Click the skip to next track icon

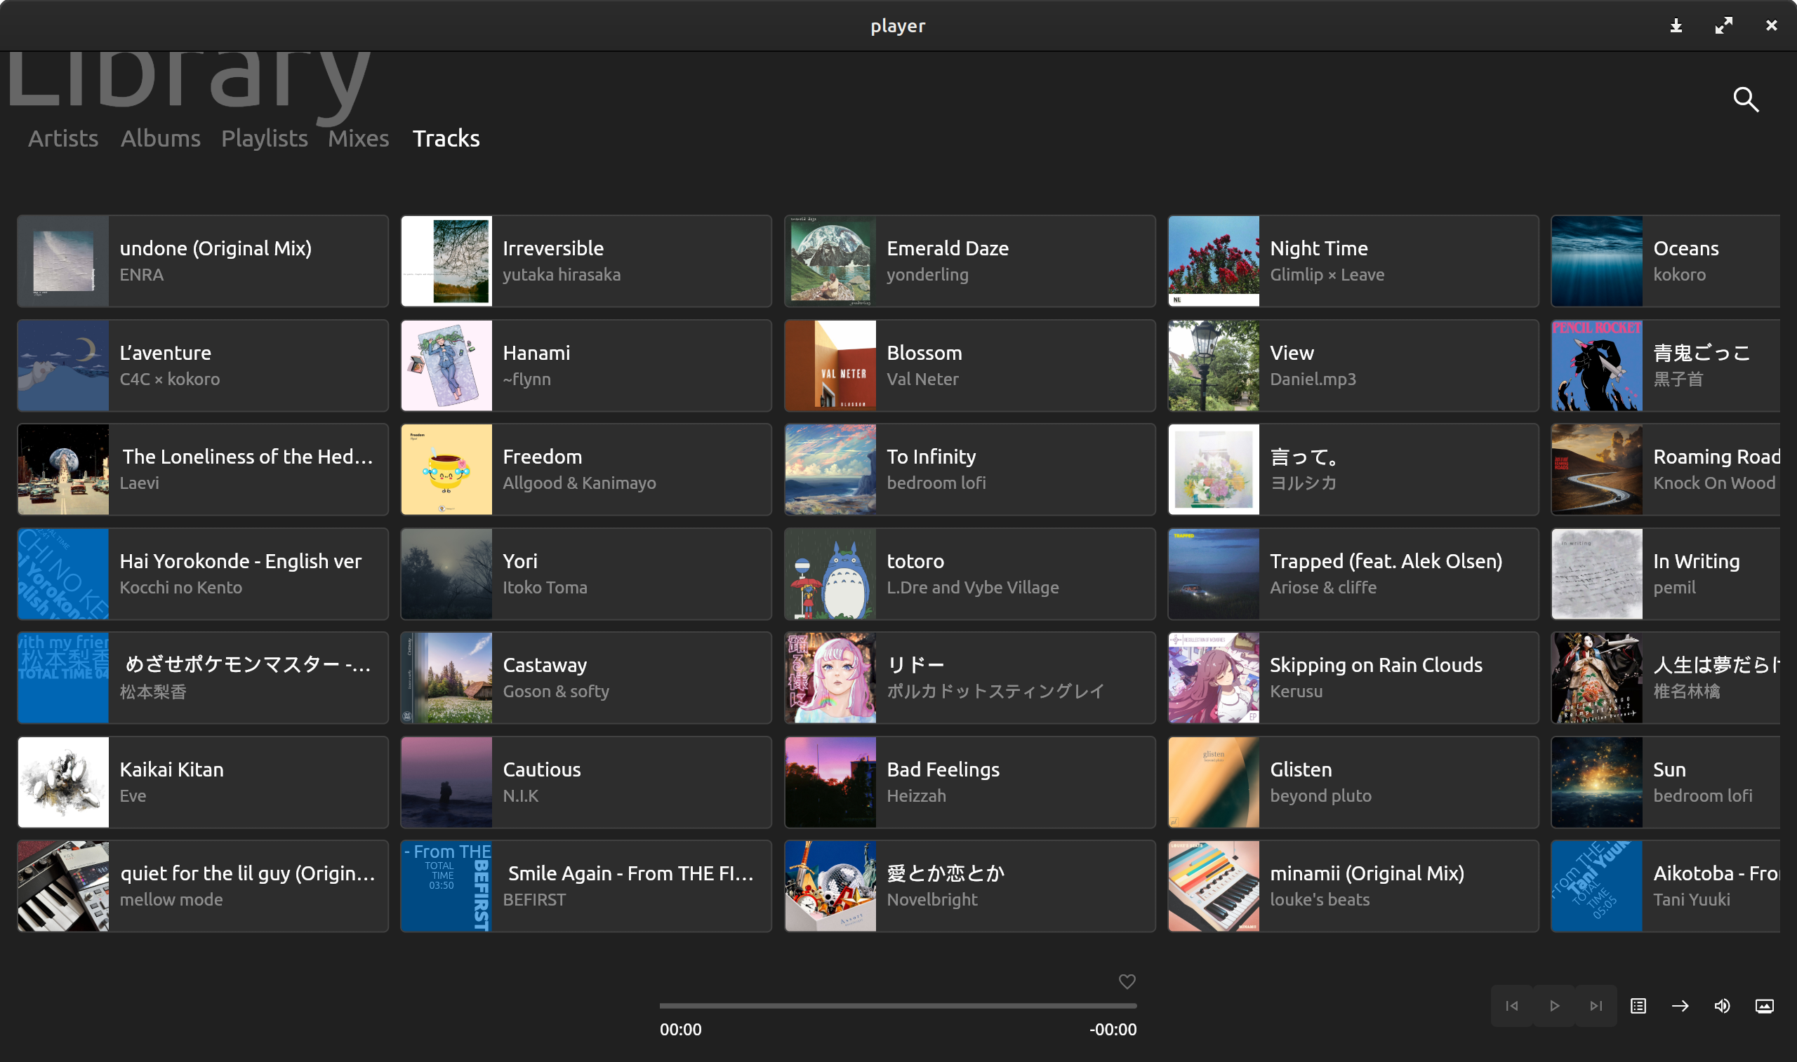pyautogui.click(x=1596, y=1007)
